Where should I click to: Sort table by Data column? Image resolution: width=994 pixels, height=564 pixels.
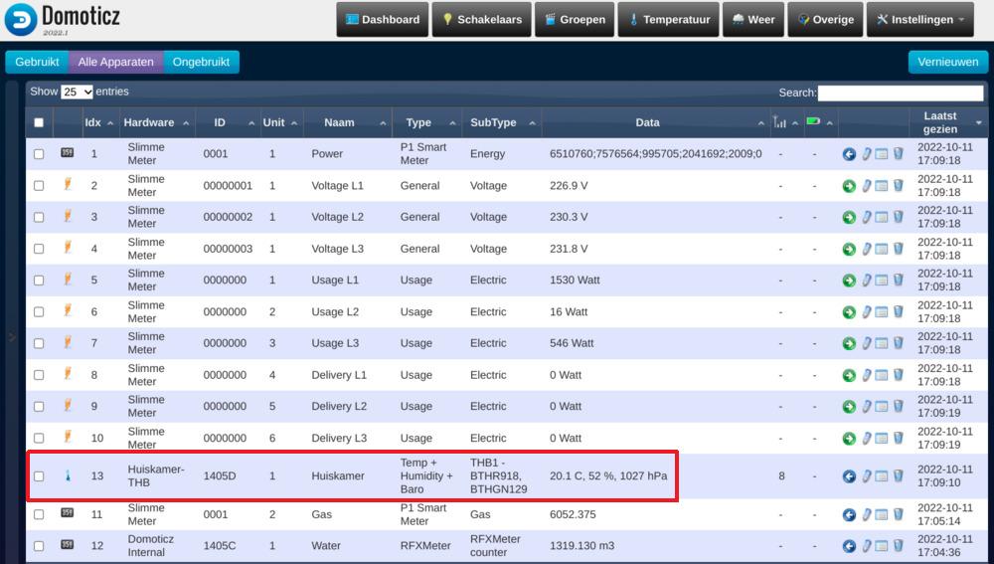(x=655, y=122)
